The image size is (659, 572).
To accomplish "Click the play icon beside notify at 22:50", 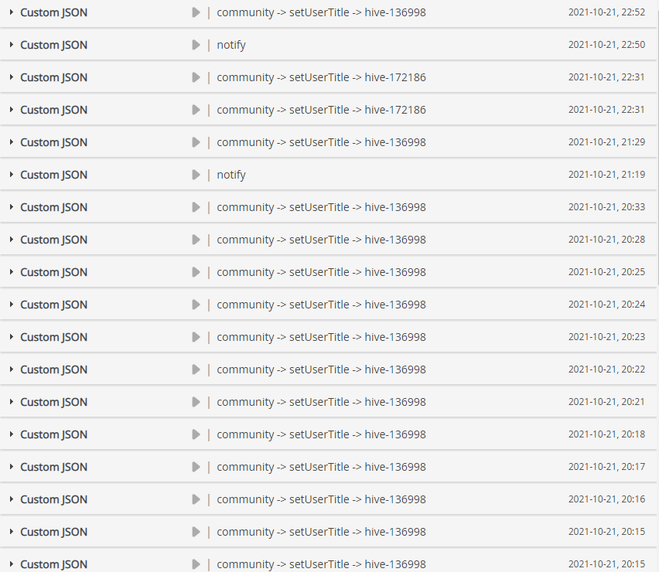I will tap(196, 45).
